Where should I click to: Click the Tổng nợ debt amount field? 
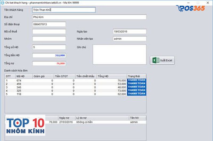[x=49, y=63]
